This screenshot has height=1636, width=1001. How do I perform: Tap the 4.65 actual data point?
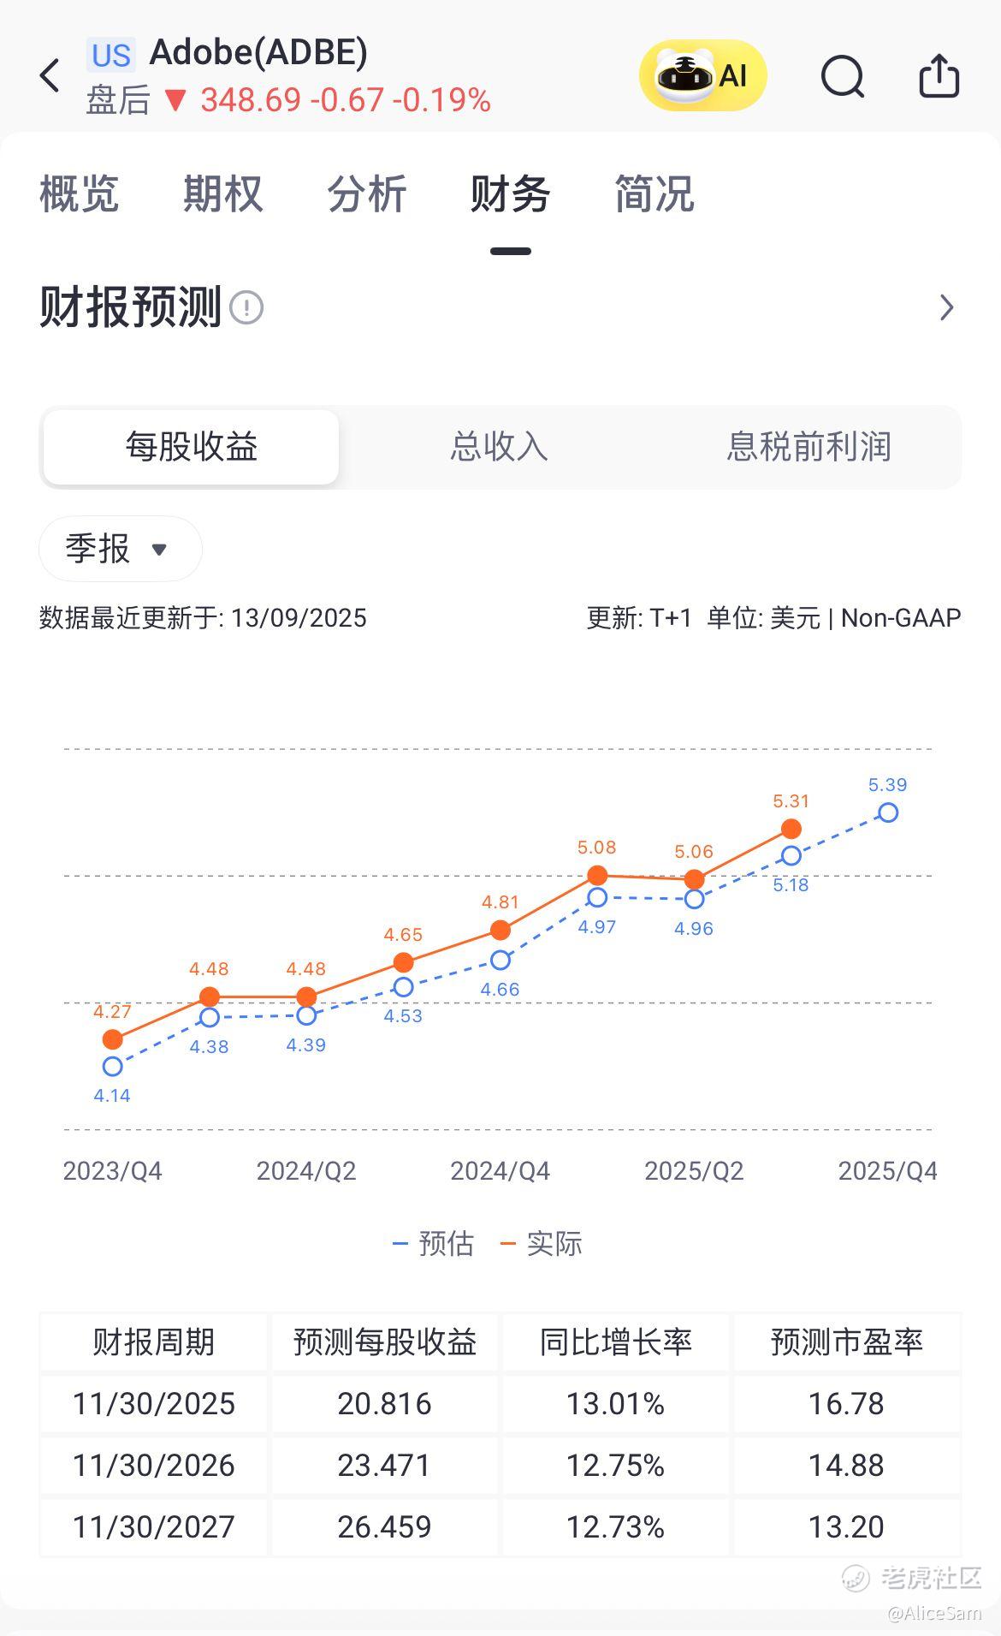coord(403,962)
